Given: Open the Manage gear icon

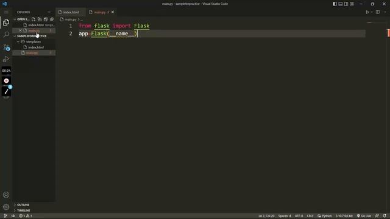Looking at the screenshot, I should (x=6, y=207).
